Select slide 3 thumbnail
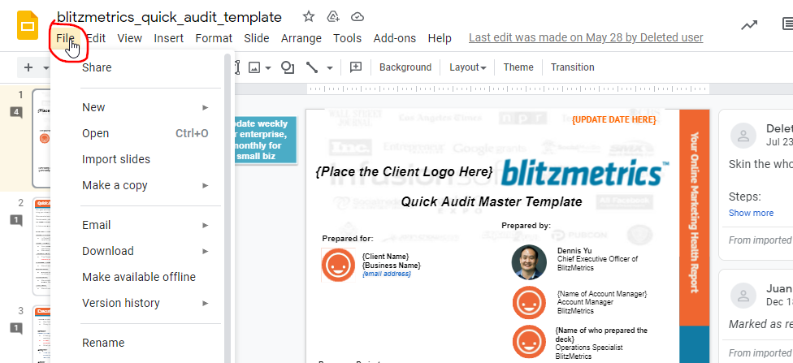This screenshot has width=793, height=363. (41, 334)
